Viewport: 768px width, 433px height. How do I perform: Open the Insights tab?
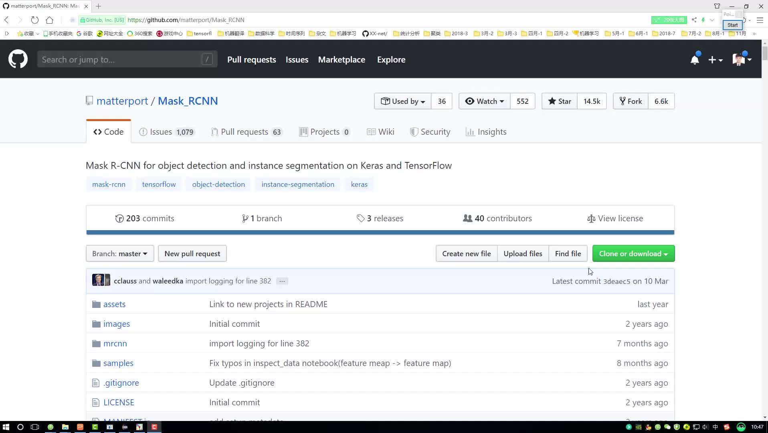tap(486, 132)
